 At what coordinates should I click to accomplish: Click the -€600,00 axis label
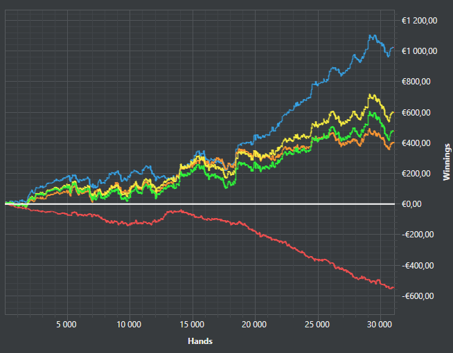click(x=418, y=296)
